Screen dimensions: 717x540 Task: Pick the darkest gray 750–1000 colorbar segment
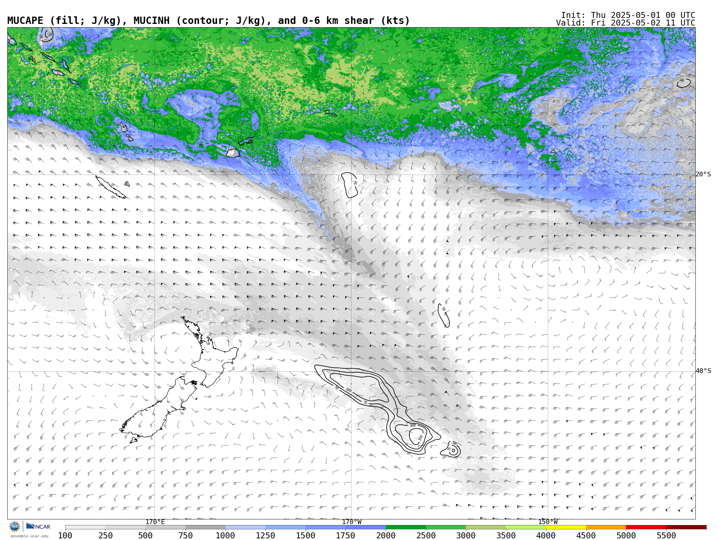pos(205,527)
